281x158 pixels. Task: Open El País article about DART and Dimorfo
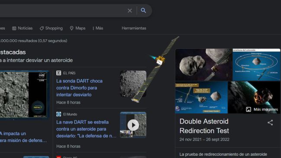(x=79, y=88)
